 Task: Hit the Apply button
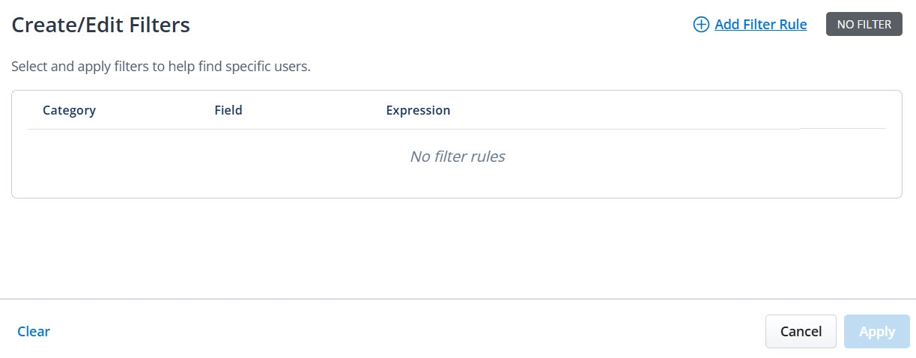point(876,331)
